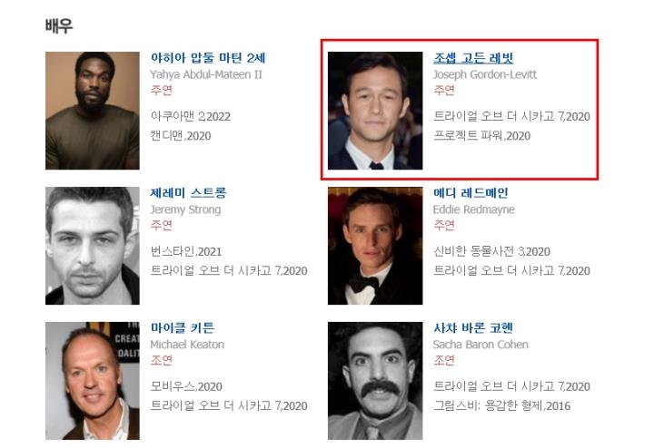This screenshot has height=448, width=654.
Task: Open the 에디 레드메인 name link
Action: pos(471,192)
